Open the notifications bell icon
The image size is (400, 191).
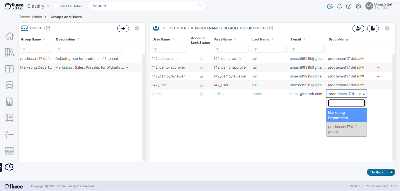click(339, 6)
